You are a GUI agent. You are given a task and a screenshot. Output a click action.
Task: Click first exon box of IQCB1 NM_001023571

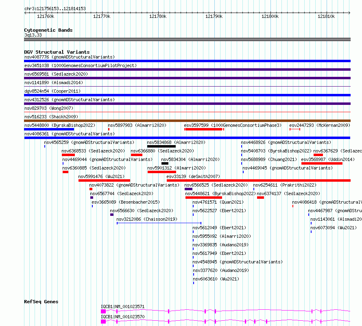(x=103, y=311)
